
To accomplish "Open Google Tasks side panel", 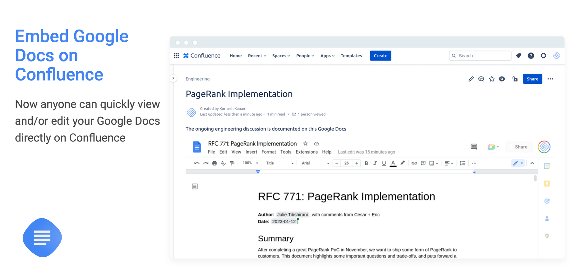I will pyautogui.click(x=547, y=201).
